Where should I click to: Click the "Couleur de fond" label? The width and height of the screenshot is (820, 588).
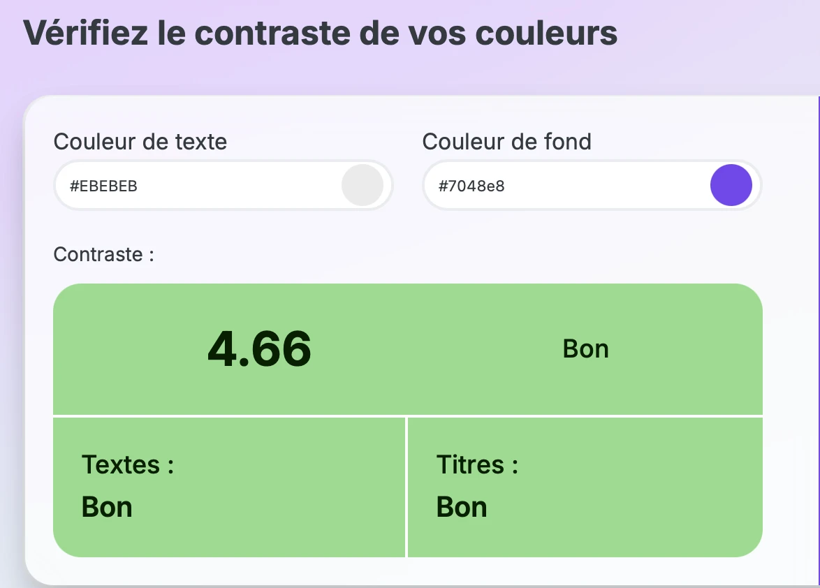click(506, 142)
